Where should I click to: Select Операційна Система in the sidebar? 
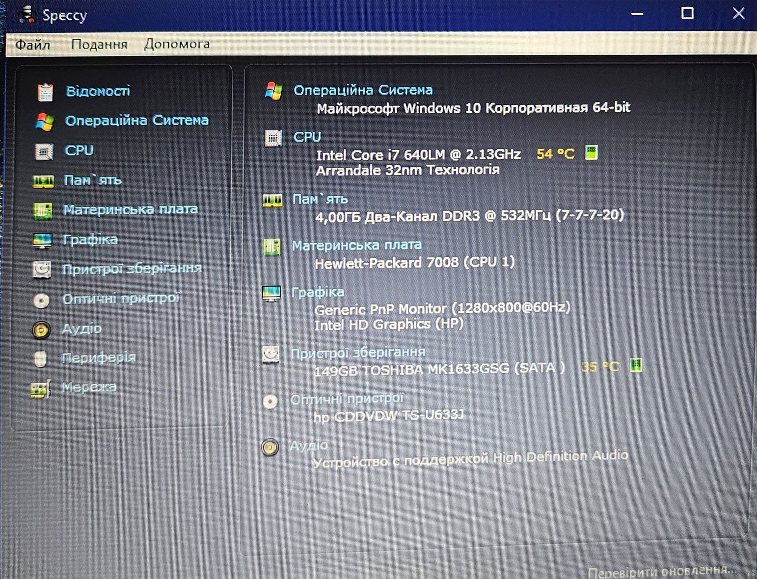(x=137, y=120)
